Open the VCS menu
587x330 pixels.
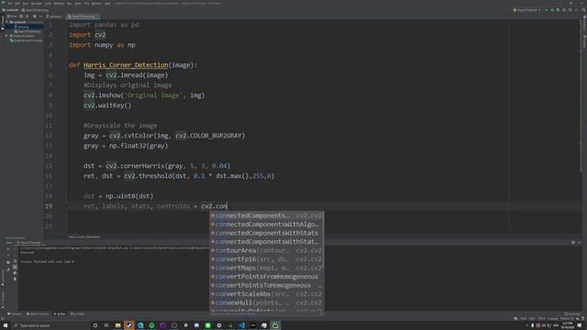(86, 4)
